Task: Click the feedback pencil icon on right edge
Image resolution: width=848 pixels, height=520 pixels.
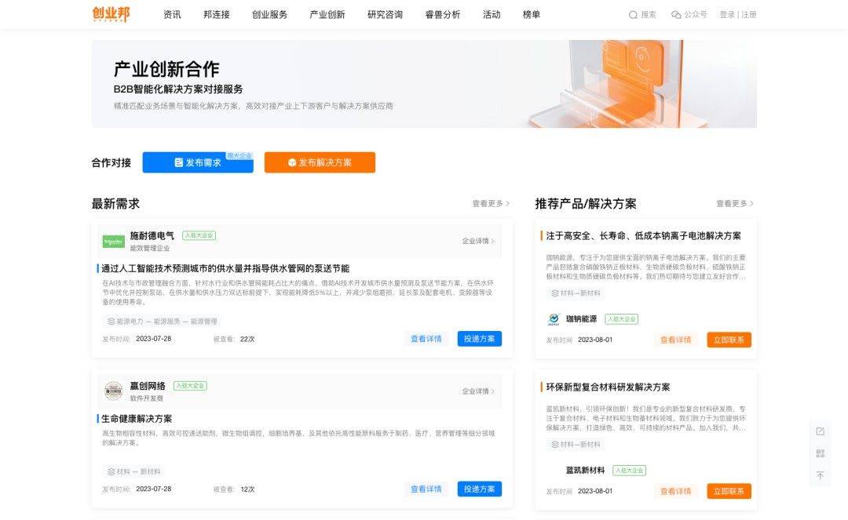Action: [x=821, y=431]
